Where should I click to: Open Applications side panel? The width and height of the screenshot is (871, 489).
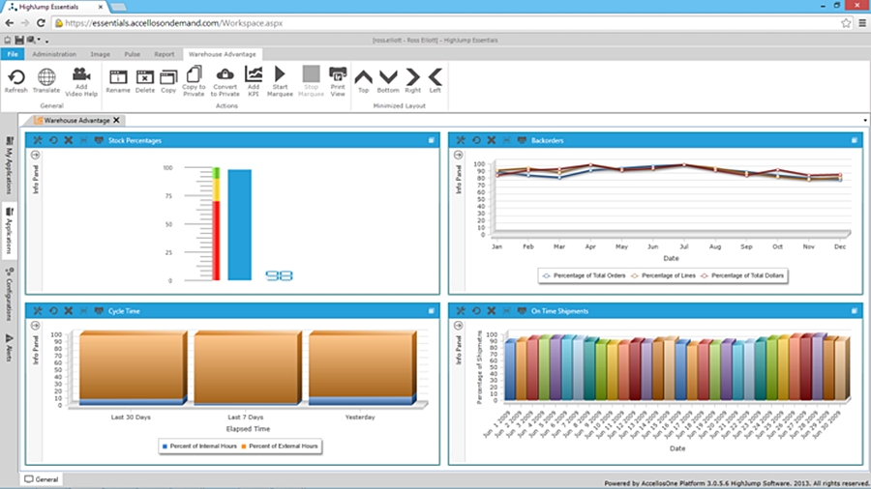[9, 232]
